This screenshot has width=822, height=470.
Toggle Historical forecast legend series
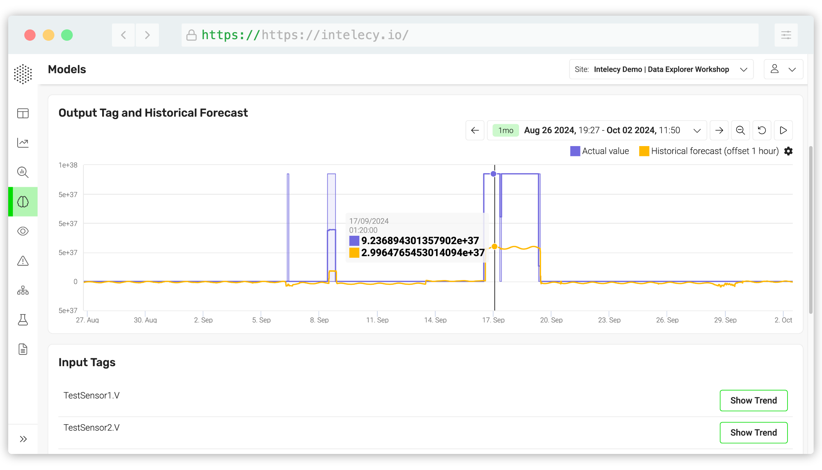tap(709, 151)
